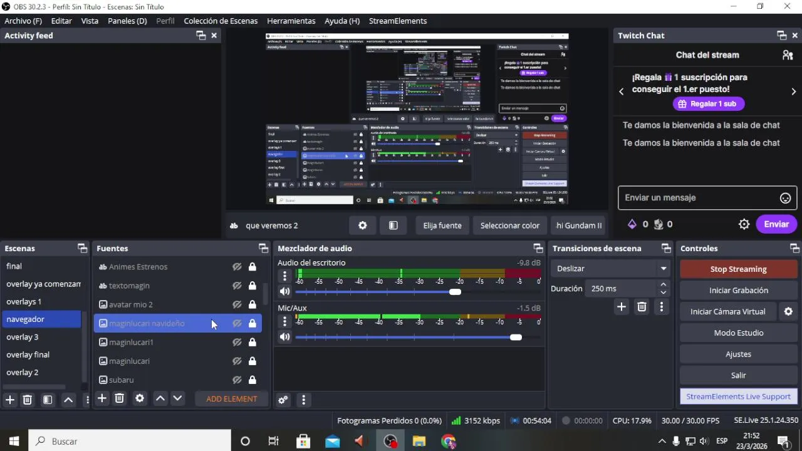
Task: Open Mic/Aux options three-dot menu
Action: [x=284, y=321]
